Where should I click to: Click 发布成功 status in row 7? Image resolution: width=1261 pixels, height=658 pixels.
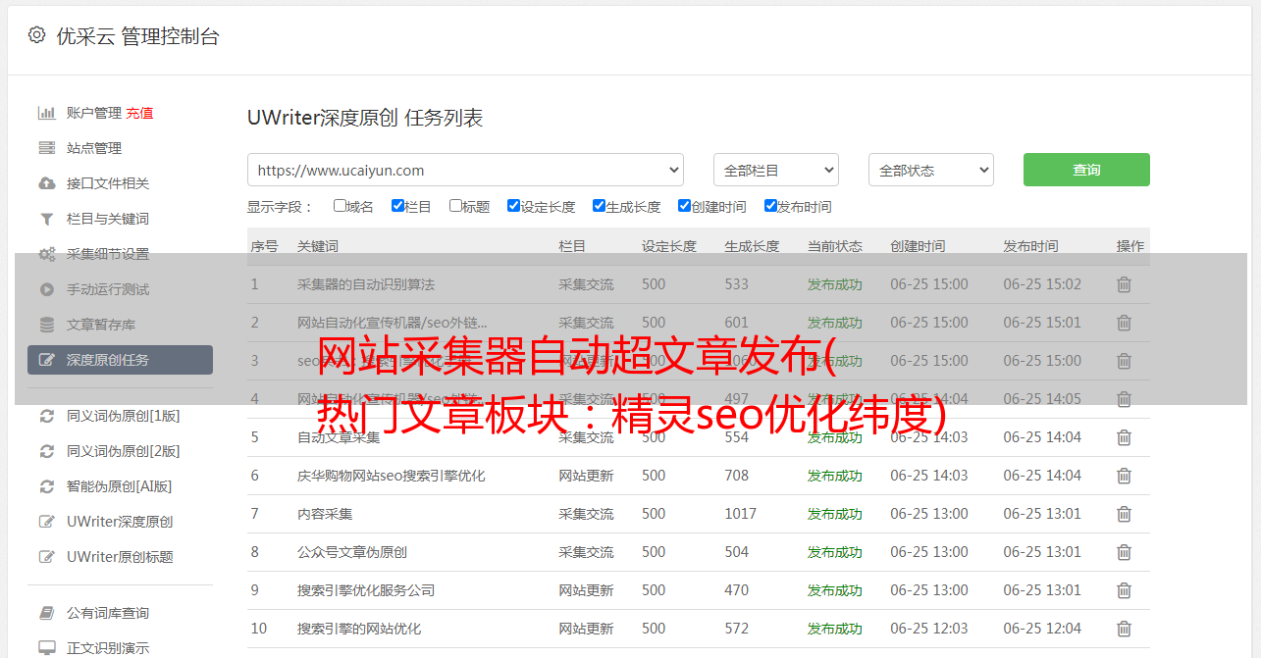coord(835,514)
